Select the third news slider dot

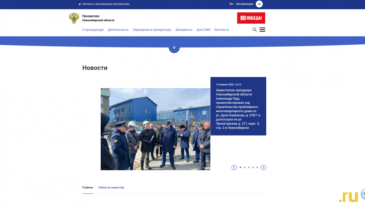click(x=249, y=167)
